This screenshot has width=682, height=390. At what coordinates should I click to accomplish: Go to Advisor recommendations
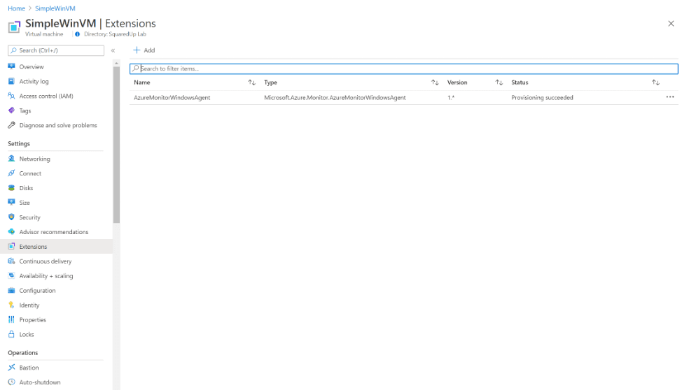(x=53, y=232)
